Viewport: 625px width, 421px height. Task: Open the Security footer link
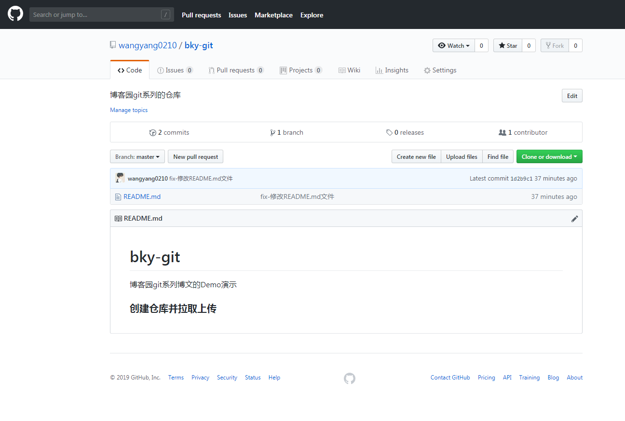point(227,378)
